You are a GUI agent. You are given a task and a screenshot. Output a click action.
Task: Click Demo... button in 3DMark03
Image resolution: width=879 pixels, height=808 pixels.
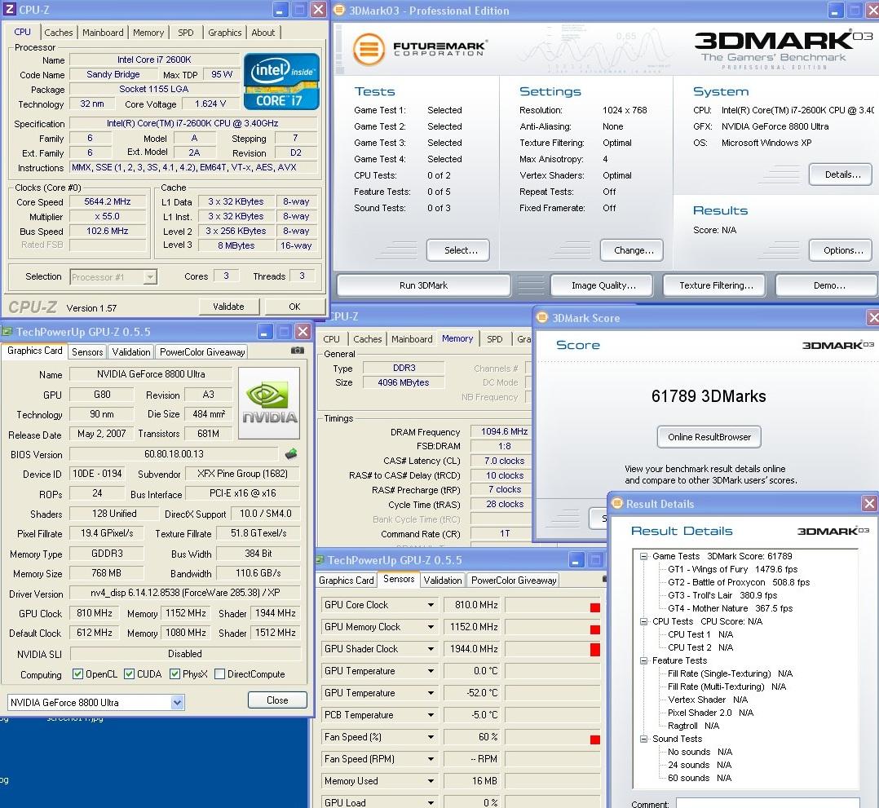coord(828,285)
